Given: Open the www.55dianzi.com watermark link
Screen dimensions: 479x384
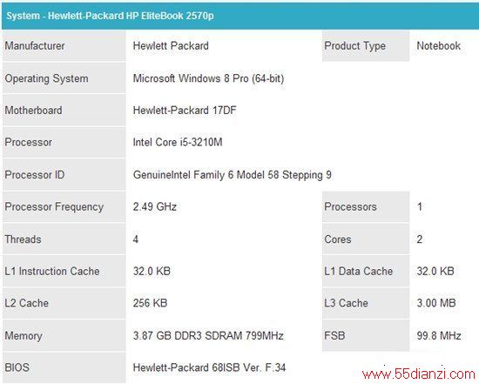Looking at the screenshot, I should [419, 374].
